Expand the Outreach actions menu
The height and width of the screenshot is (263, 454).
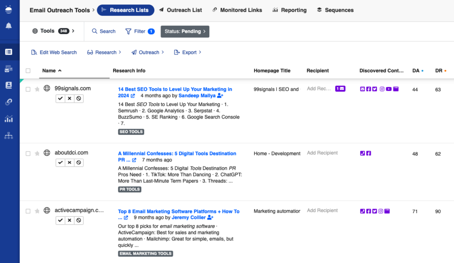point(148,52)
